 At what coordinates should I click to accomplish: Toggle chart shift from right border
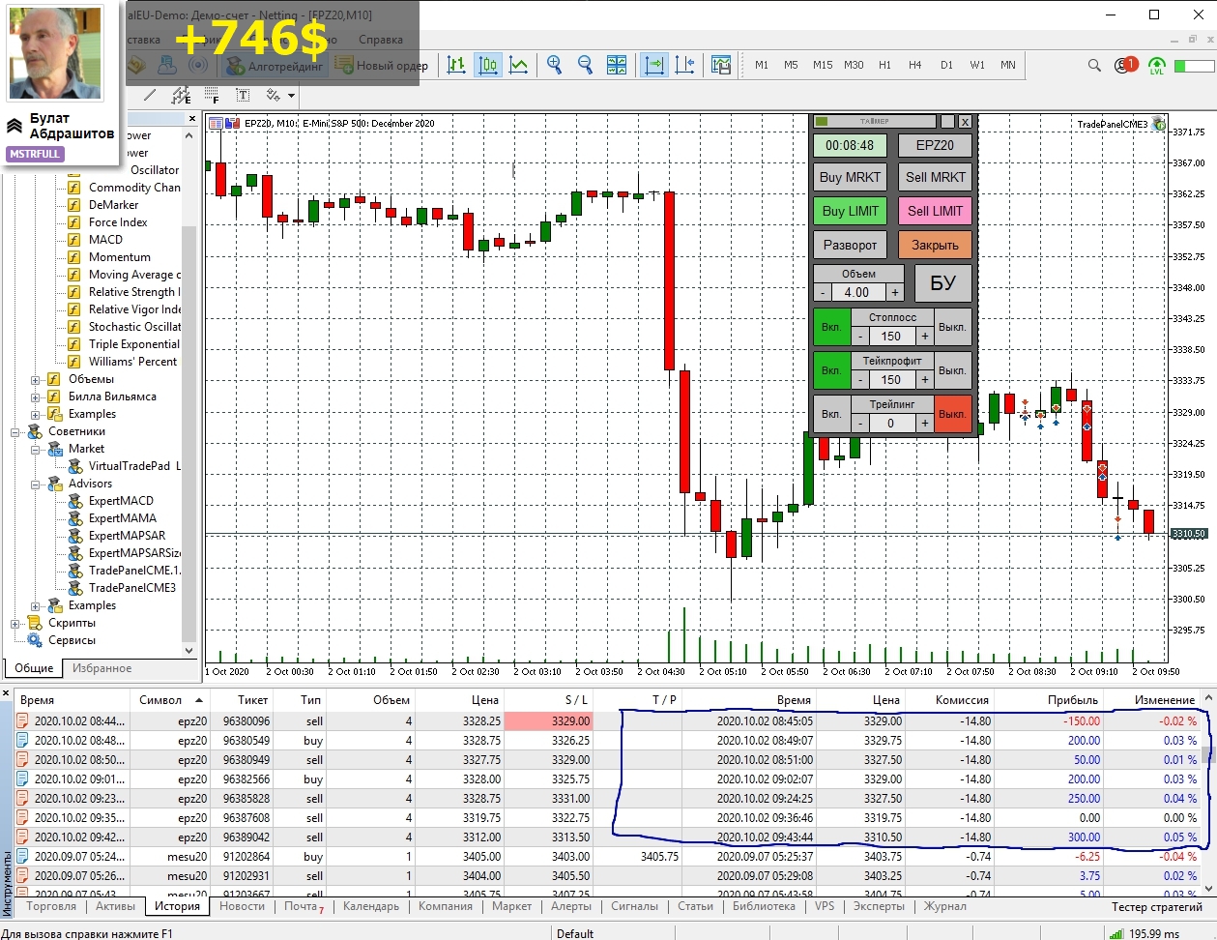pos(685,65)
